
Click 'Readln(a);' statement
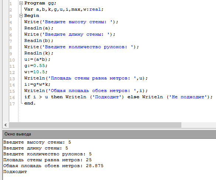click(39, 28)
